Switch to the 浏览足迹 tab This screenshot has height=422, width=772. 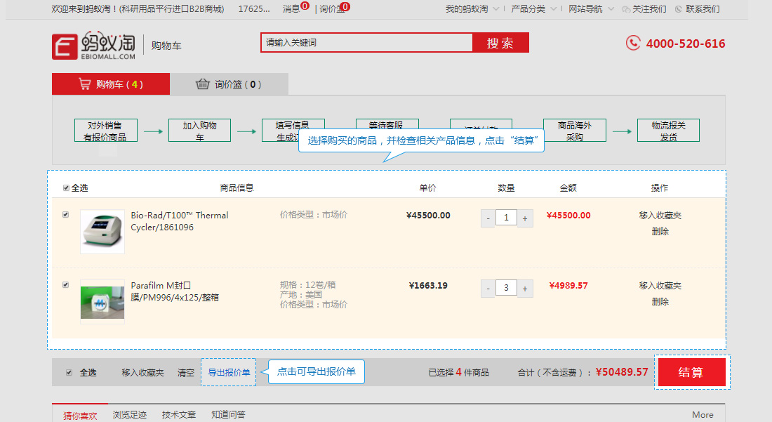click(130, 414)
